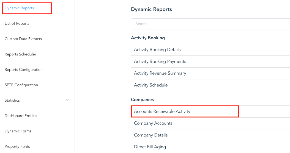Open Direct Bill Aging report

pos(150,147)
